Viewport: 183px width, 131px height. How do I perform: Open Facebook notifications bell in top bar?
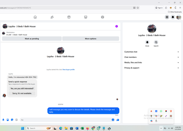[x=173, y=17]
